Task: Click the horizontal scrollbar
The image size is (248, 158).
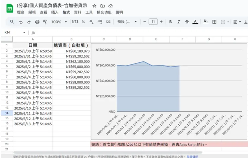Action: point(108,152)
